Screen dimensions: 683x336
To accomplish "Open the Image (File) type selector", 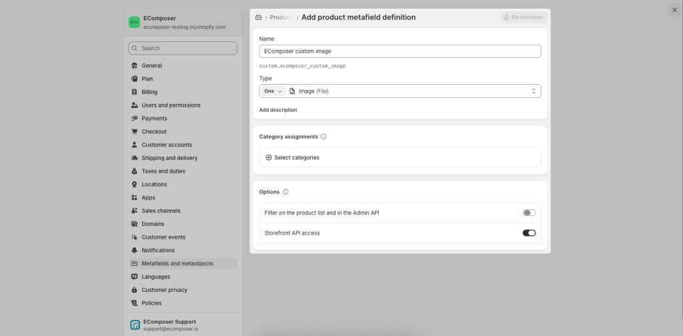I will 414,91.
